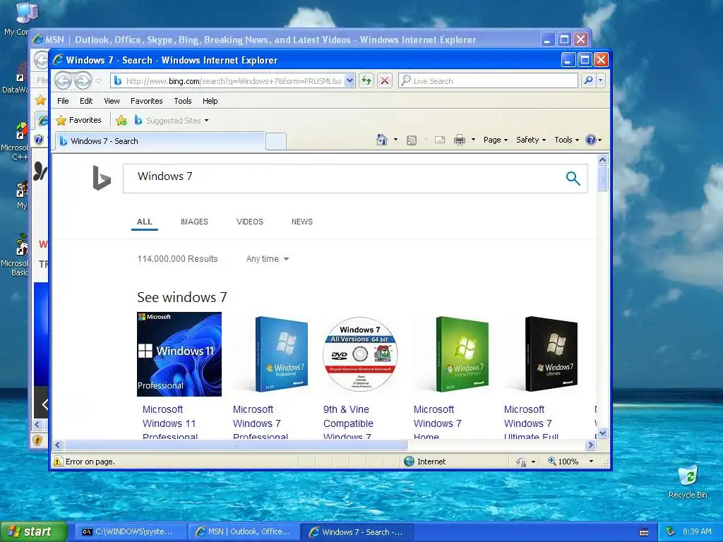This screenshot has height=542, width=723.
Task: Open the Safety command dropdown
Action: (x=531, y=140)
